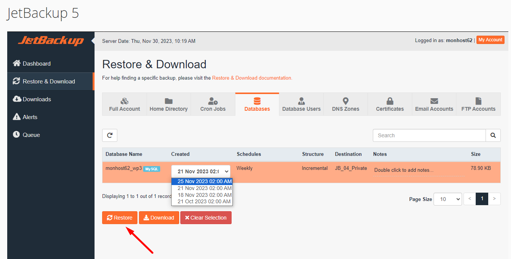The height and width of the screenshot is (259, 511).
Task: Go to previous page arrow
Action: [470, 199]
